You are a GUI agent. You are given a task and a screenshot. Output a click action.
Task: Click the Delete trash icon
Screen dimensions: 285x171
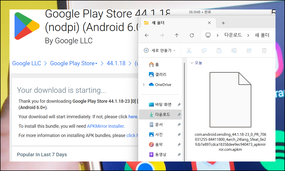(x=264, y=50)
